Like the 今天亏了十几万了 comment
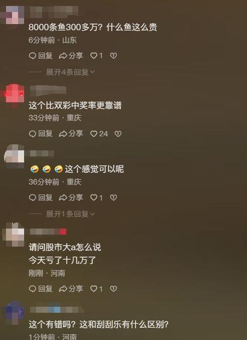The height and width of the screenshot is (340, 247). pyautogui.click(x=96, y=289)
